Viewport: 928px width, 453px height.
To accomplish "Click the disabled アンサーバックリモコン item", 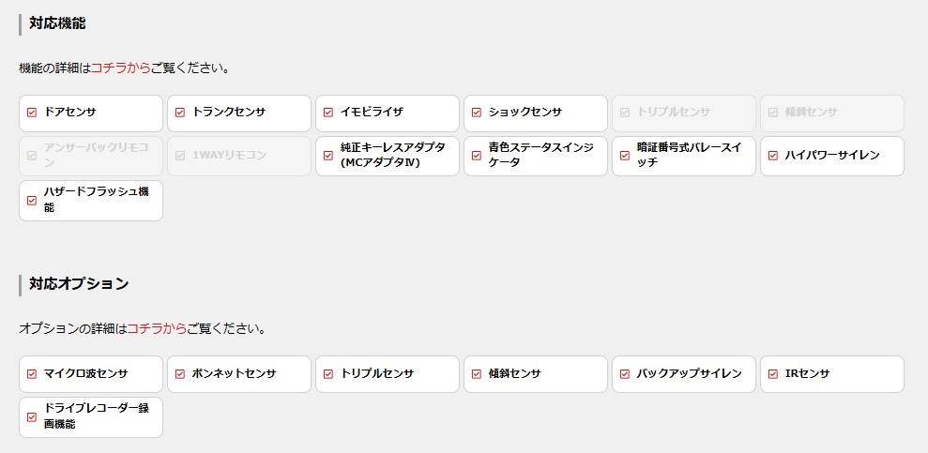I will (x=90, y=156).
